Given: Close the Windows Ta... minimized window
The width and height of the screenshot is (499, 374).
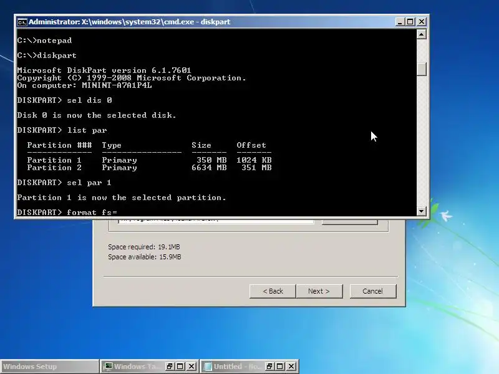Looking at the screenshot, I should pyautogui.click(x=191, y=367).
